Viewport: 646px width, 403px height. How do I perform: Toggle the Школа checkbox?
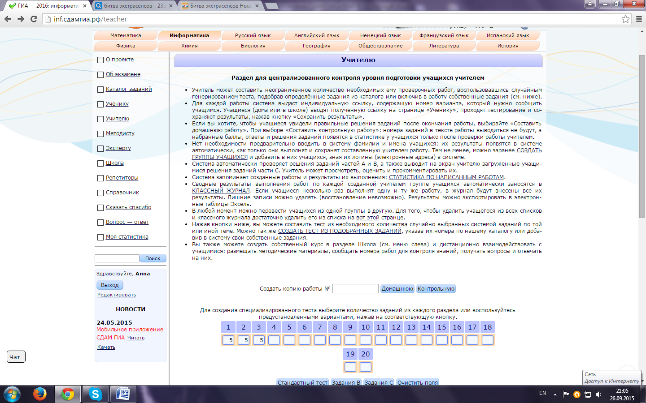[100, 163]
